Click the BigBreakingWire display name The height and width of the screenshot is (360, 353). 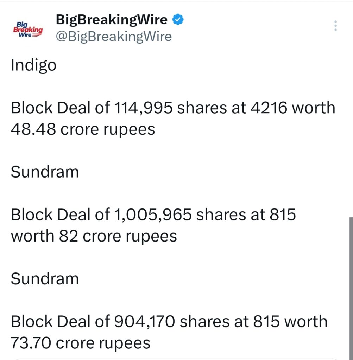pos(111,20)
